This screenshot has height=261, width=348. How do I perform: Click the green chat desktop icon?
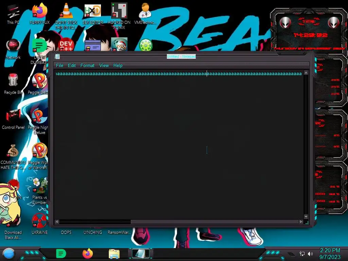(39, 45)
